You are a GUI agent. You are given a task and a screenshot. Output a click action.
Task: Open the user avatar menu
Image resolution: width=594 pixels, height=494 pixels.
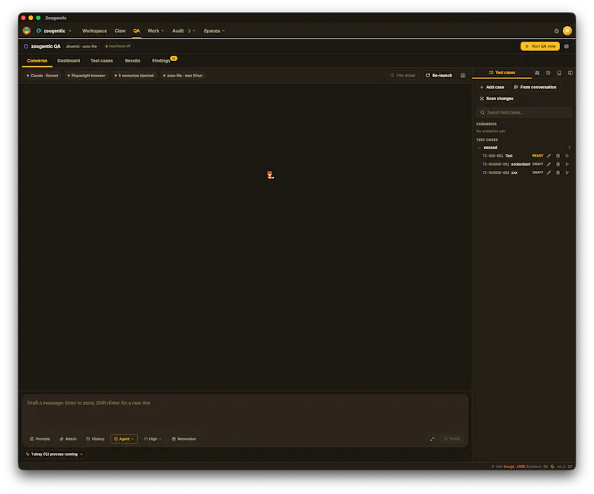coord(567,30)
